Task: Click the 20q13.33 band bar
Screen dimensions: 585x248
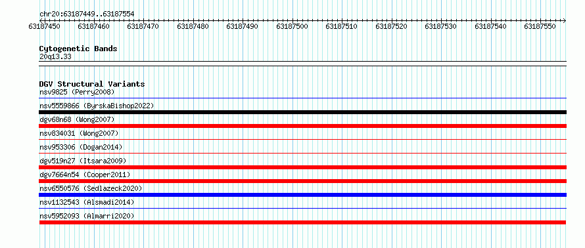Action: point(302,64)
